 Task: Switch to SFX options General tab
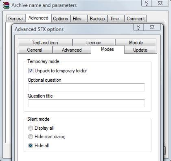[35, 50]
